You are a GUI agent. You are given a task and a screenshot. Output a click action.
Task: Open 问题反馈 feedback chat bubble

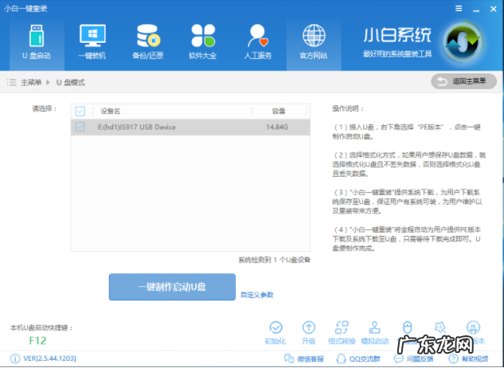point(413,358)
